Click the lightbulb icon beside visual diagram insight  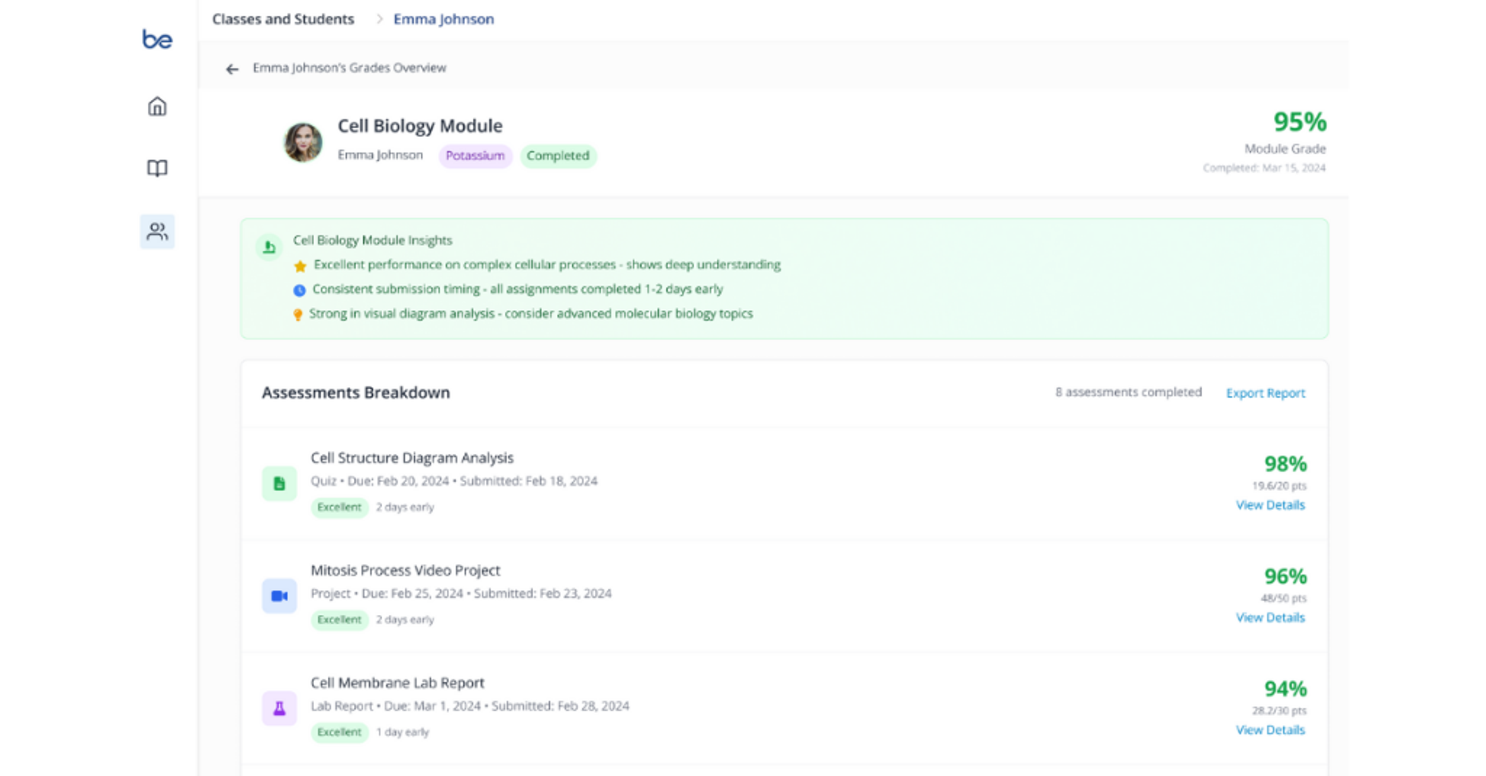coord(298,315)
